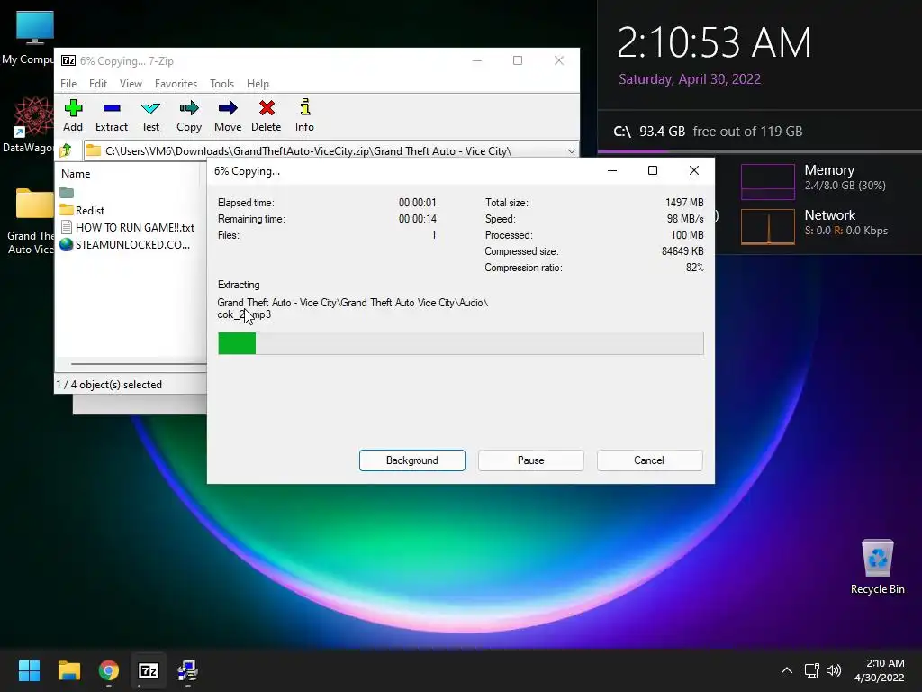Click the Copy toolbar icon
Image resolution: width=922 pixels, height=692 pixels.
tap(189, 115)
